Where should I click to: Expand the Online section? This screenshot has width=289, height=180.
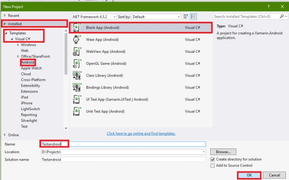(5, 135)
